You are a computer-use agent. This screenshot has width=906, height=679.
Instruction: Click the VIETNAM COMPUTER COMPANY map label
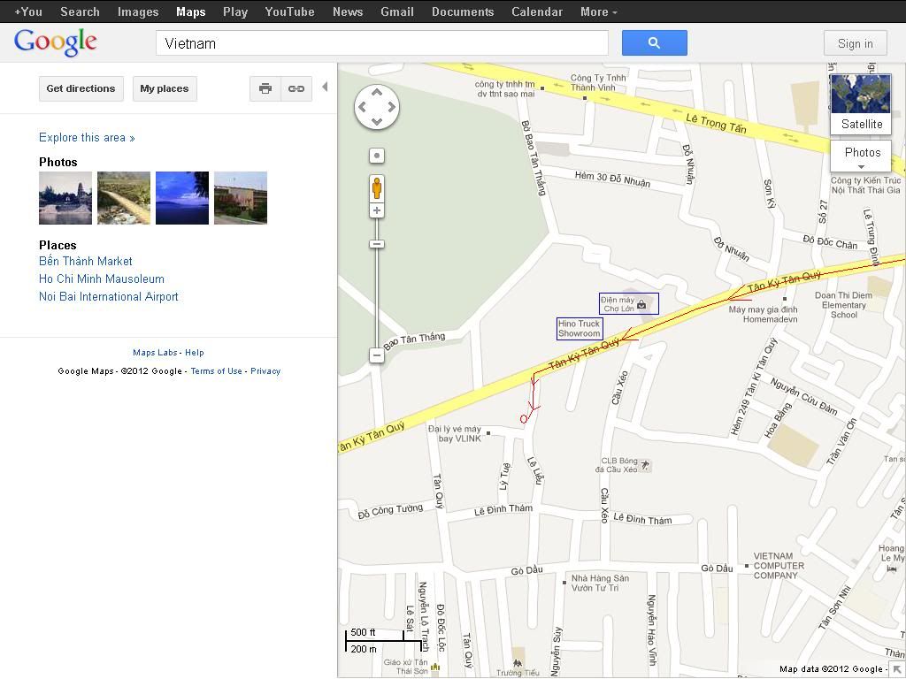[x=779, y=566]
